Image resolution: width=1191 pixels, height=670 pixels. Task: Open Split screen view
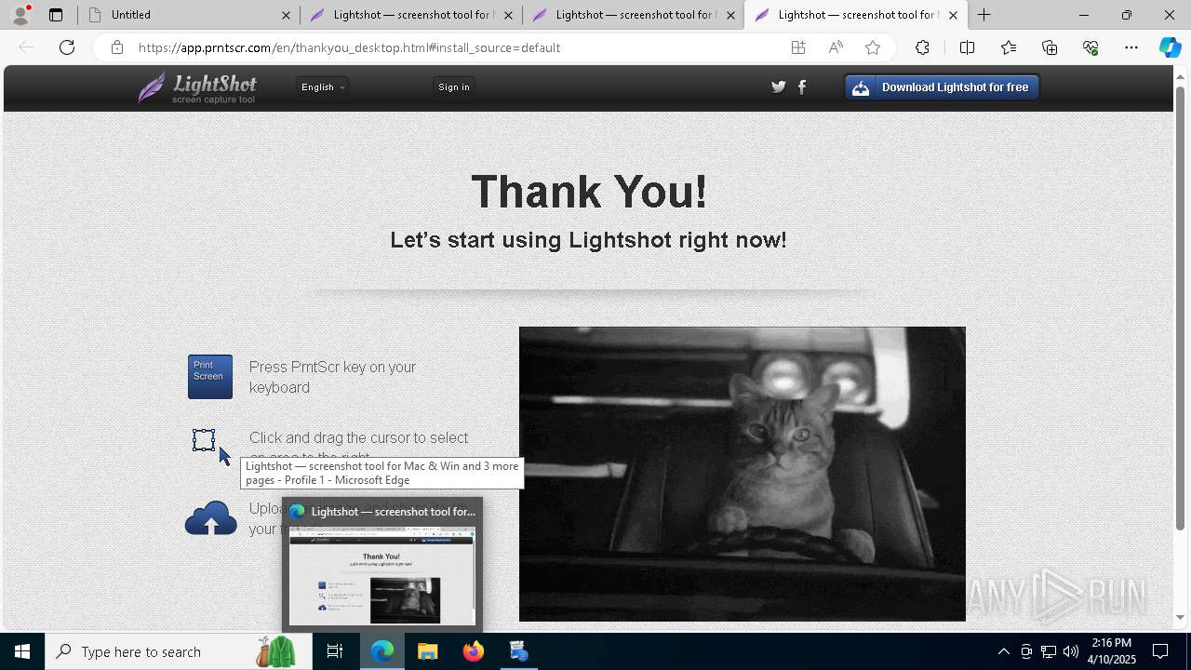point(967,47)
